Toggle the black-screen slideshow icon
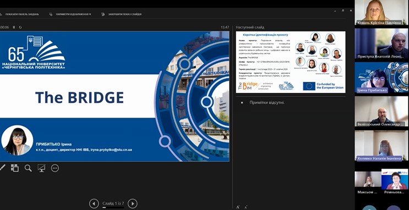The image size is (409, 210). pyautogui.click(x=41, y=168)
